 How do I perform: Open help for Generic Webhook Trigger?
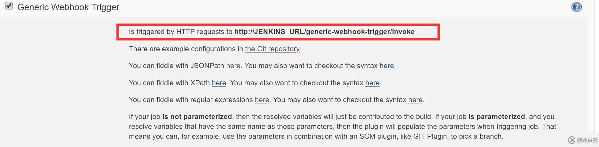576,7
